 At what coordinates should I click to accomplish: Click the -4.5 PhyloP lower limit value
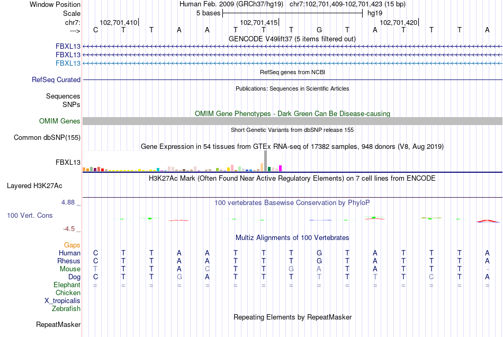pos(69,229)
